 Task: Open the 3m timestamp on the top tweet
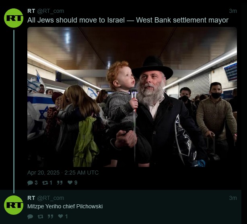tap(233, 11)
